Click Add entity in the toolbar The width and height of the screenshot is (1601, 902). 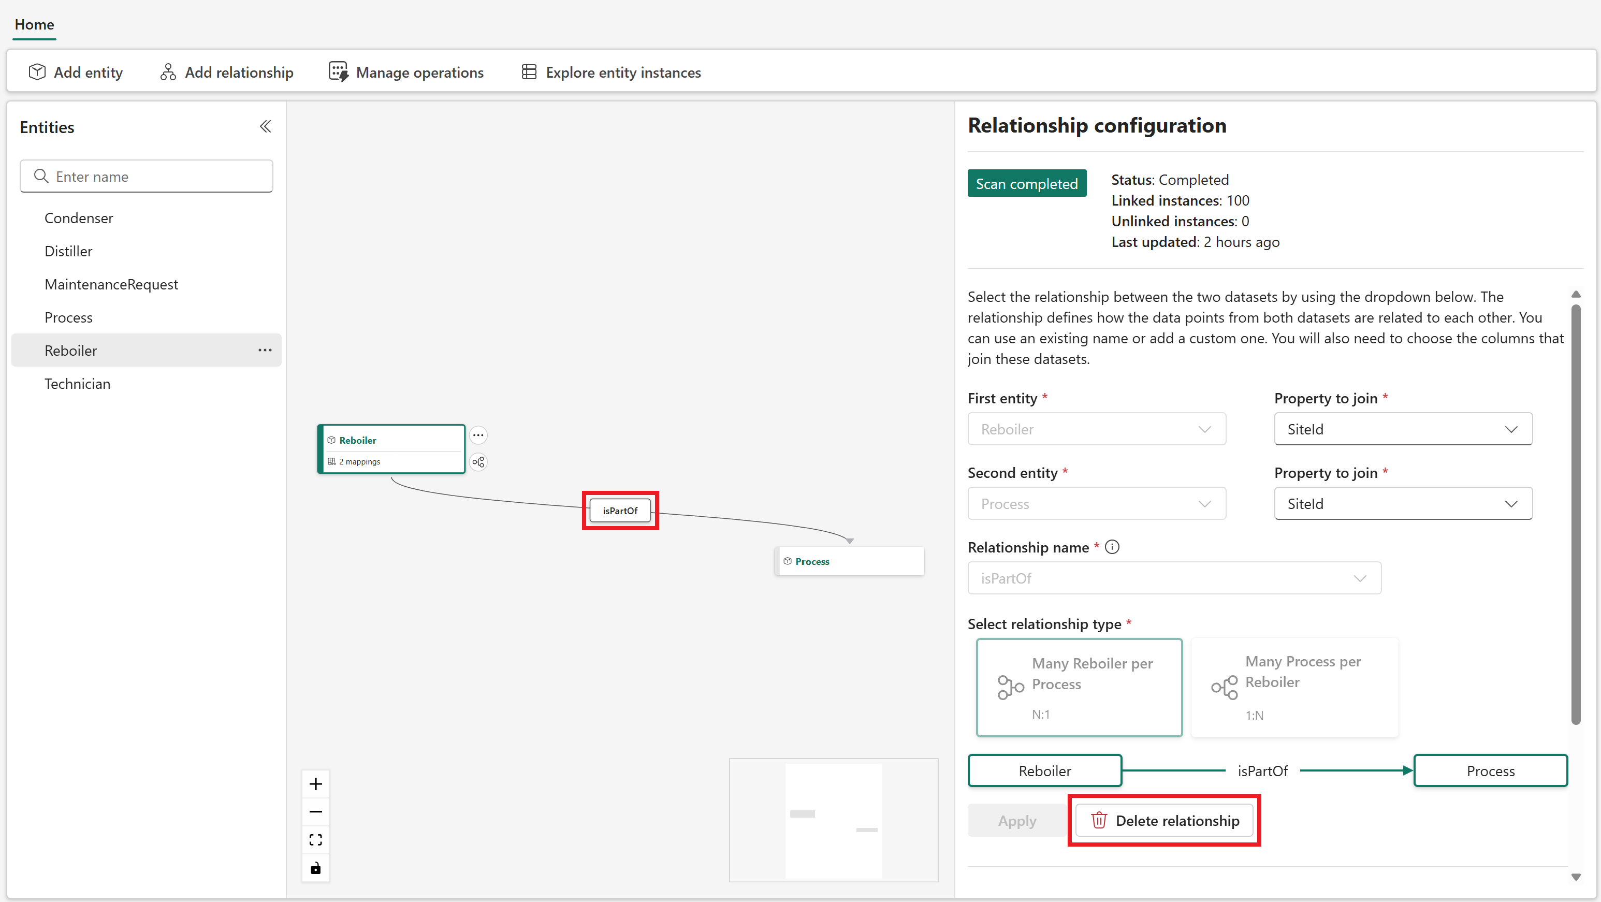(x=75, y=72)
